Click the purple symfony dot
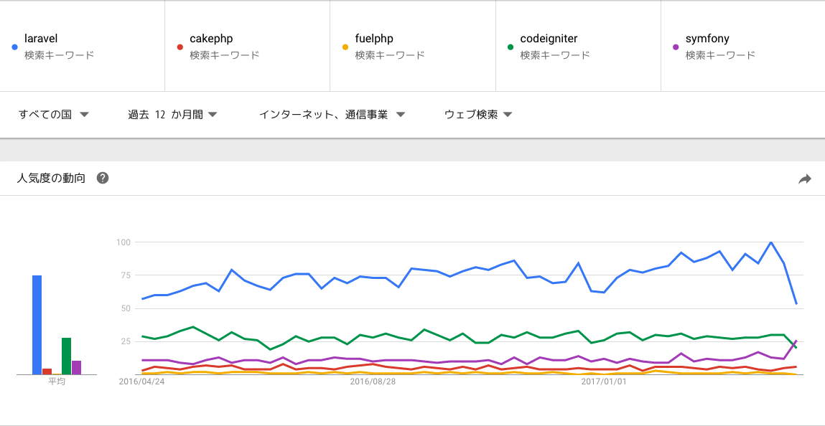Screen dimensions: 825x426 676,47
